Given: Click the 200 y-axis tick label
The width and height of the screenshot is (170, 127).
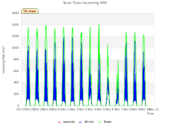Looking at the screenshot, I should pyautogui.click(x=16, y=94).
